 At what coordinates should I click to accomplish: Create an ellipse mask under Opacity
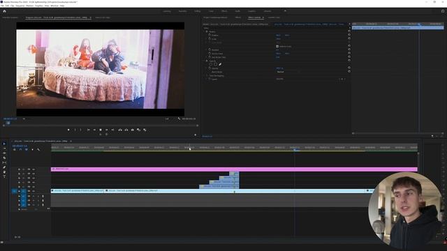coord(210,64)
